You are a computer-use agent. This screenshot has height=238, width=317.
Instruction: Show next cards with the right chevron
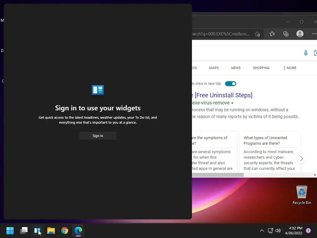tap(302, 159)
